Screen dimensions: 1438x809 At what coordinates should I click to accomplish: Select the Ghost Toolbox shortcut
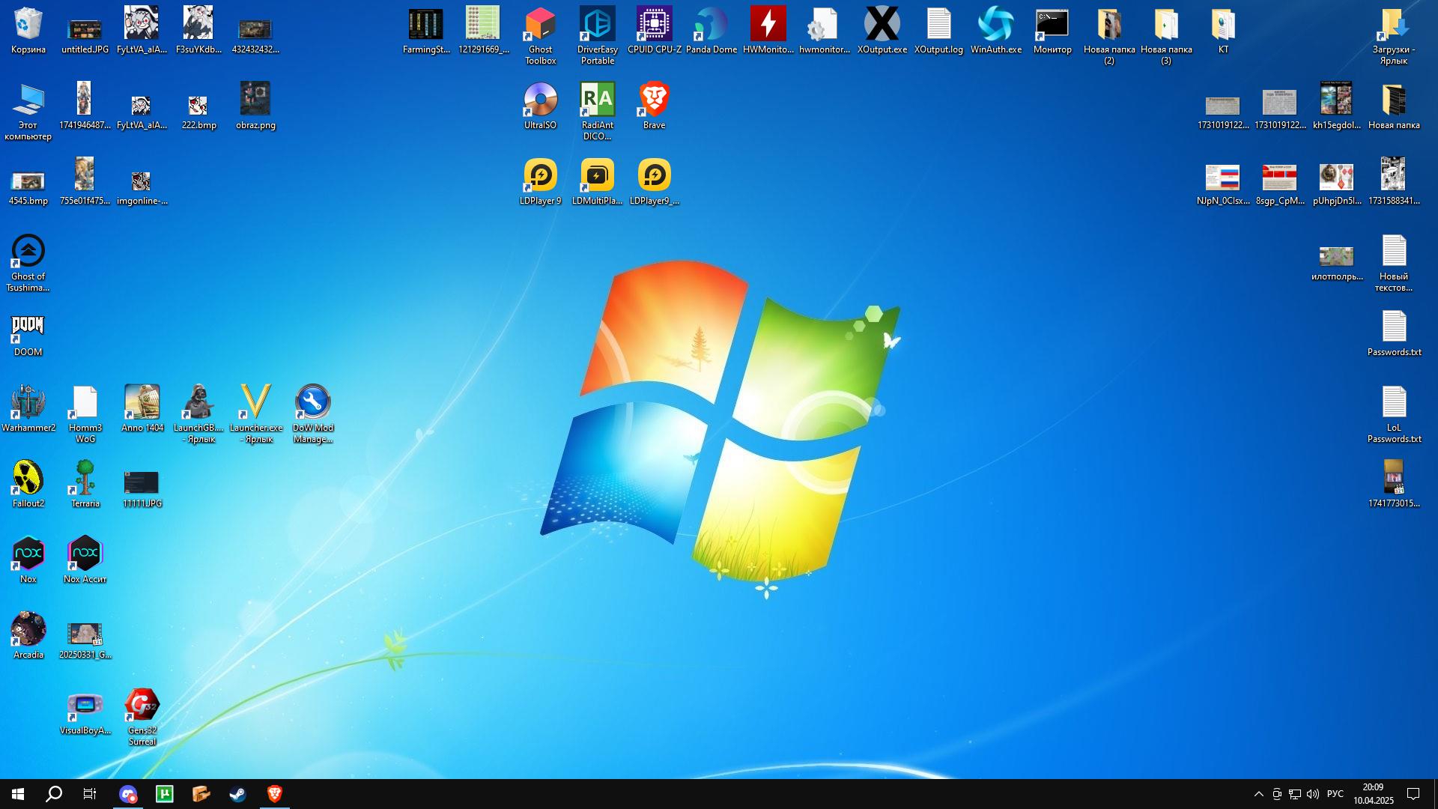coord(540,36)
